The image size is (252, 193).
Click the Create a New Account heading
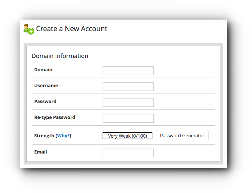pos(71,29)
